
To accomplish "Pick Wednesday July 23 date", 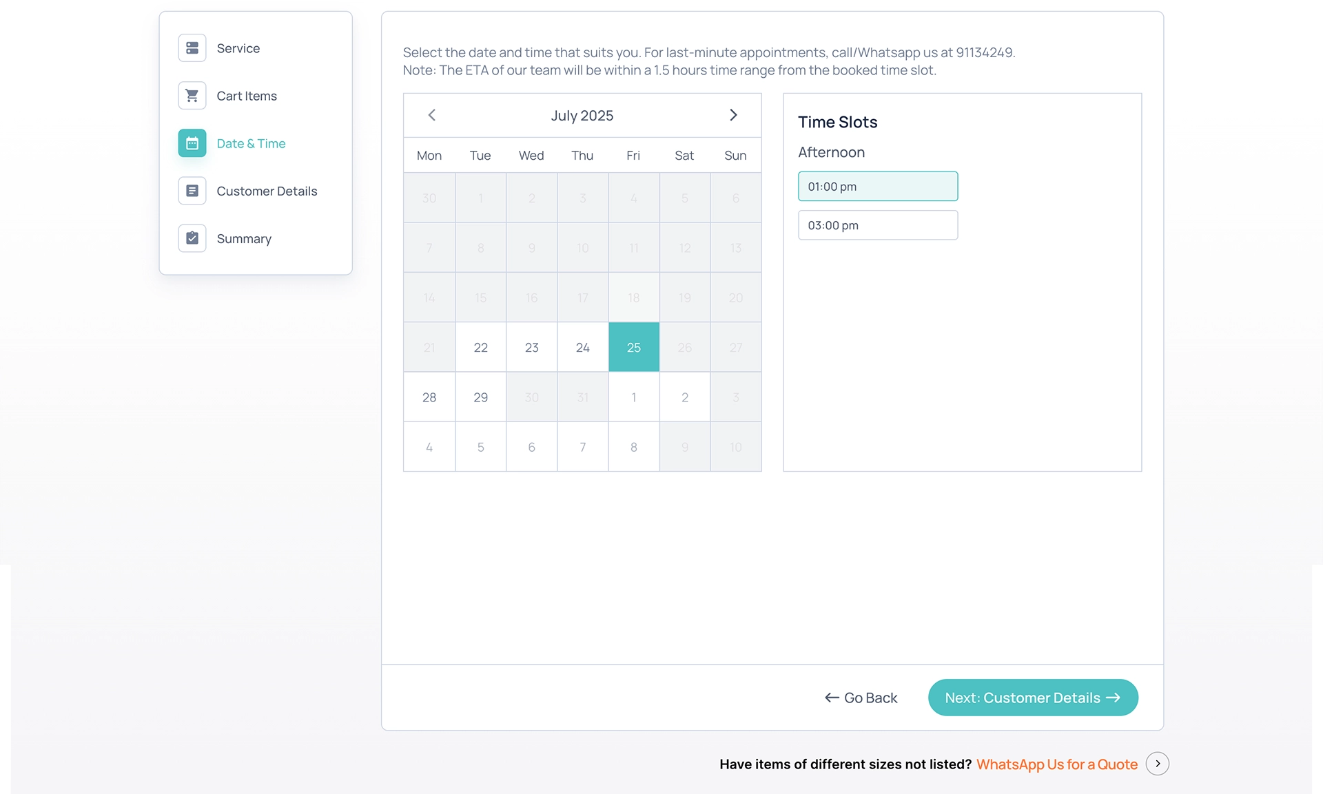I will coord(532,348).
